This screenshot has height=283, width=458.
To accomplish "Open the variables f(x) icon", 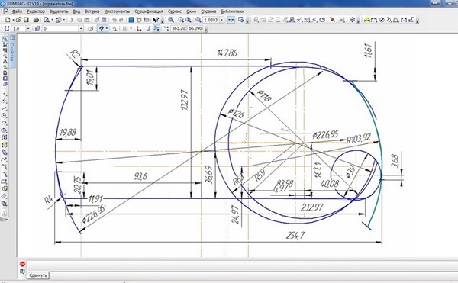I will [x=147, y=20].
